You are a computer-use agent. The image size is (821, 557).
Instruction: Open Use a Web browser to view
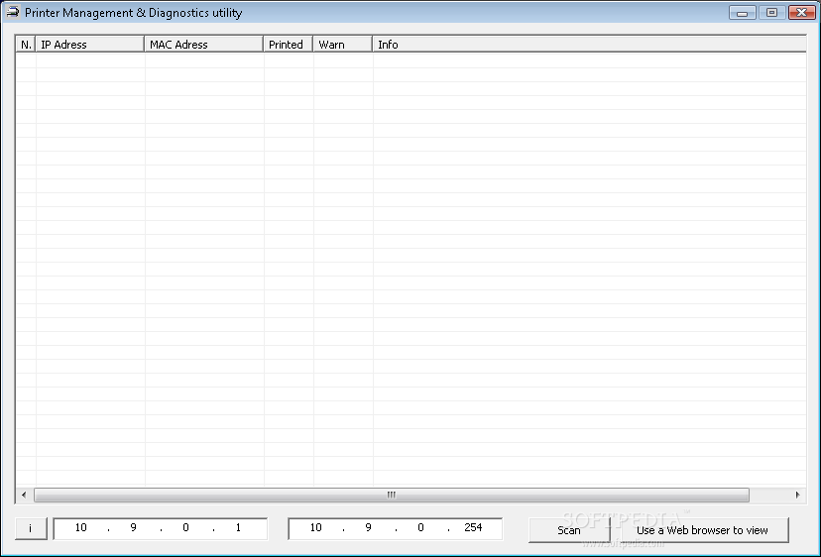click(702, 530)
